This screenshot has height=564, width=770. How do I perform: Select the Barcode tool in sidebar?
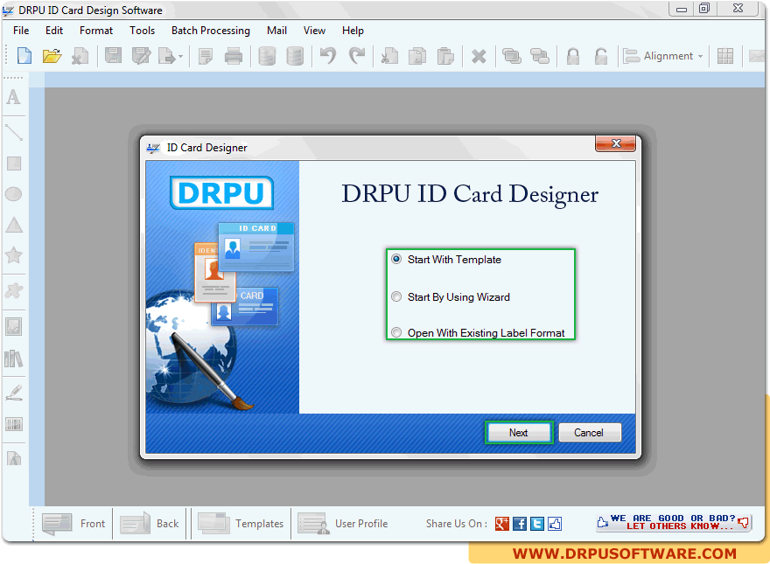click(14, 423)
